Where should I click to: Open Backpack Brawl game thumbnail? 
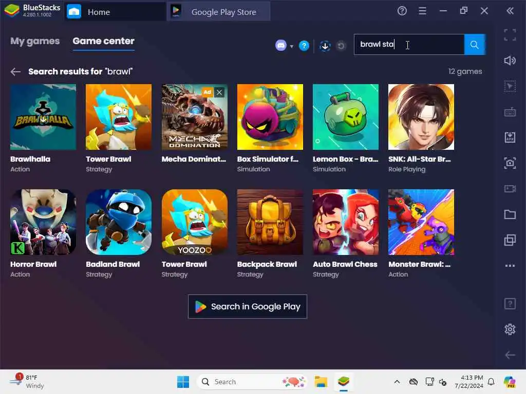[270, 222]
